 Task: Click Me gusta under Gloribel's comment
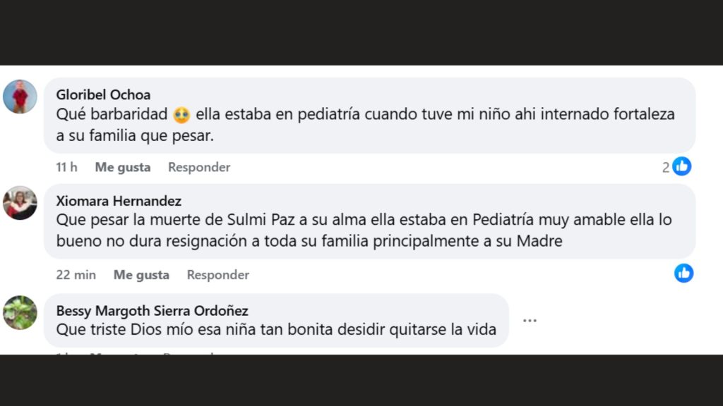(x=121, y=167)
